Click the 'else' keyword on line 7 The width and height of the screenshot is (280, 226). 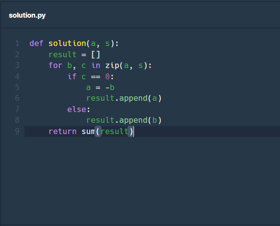point(77,110)
